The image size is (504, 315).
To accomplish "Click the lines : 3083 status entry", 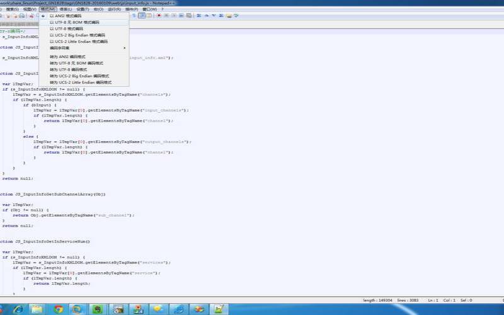I will pos(408,301).
